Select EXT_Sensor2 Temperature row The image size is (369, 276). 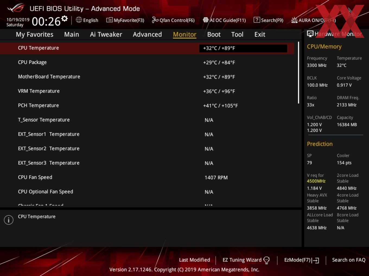click(x=147, y=148)
